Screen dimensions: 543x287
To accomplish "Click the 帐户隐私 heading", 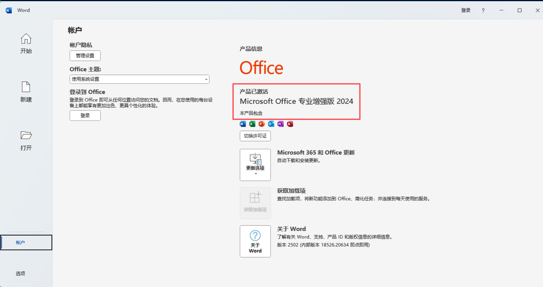I will click(x=81, y=45).
